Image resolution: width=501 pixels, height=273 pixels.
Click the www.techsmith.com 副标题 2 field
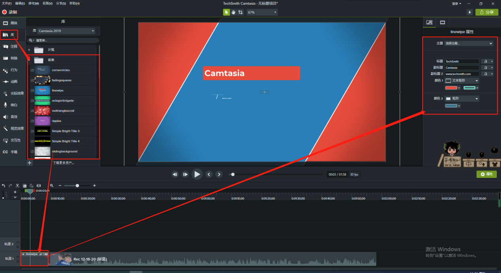coord(462,74)
